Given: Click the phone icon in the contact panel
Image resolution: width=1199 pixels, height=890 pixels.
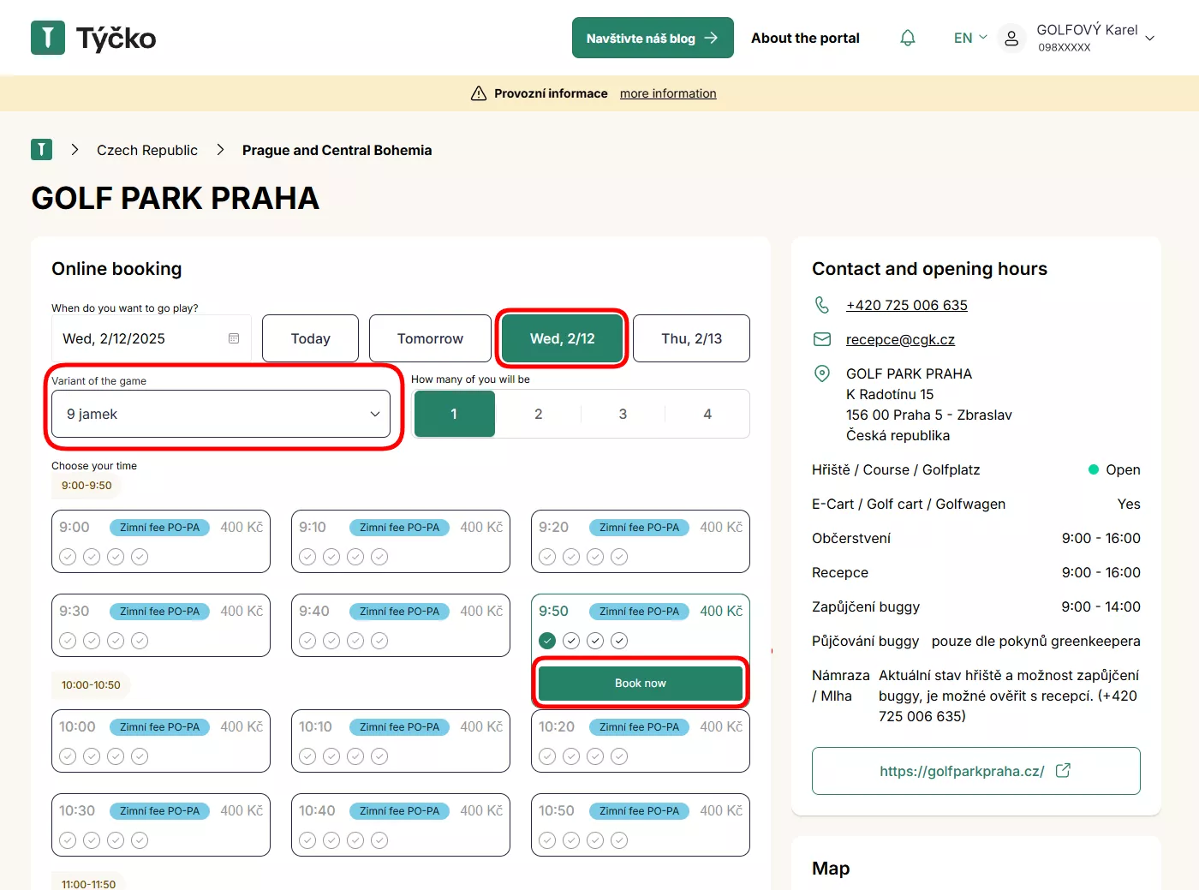Looking at the screenshot, I should (822, 305).
